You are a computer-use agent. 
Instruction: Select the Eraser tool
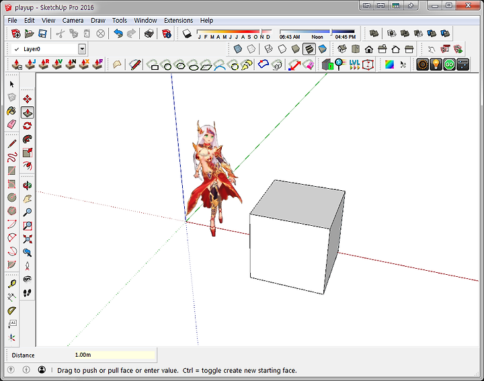point(11,124)
